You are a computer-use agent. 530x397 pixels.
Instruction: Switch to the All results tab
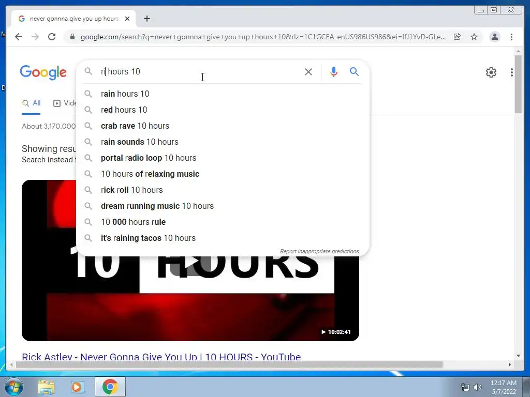(31, 103)
